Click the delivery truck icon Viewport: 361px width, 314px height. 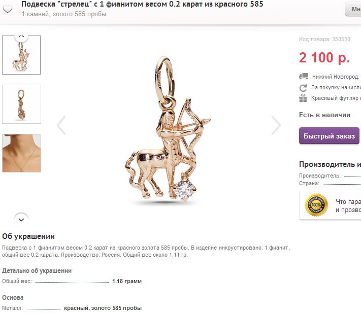click(304, 77)
